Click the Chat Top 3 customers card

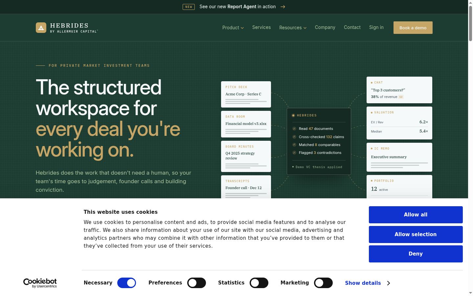coord(399,90)
